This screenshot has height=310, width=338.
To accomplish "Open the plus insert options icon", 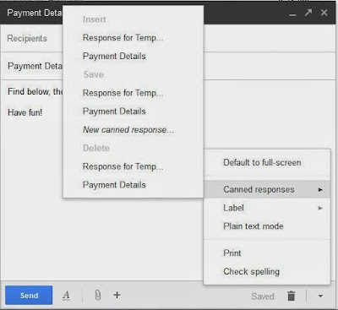I will tap(117, 295).
